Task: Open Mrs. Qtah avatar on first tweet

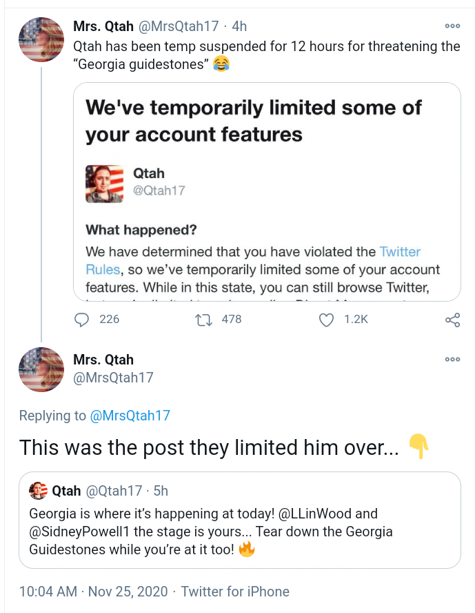Action: (x=41, y=40)
